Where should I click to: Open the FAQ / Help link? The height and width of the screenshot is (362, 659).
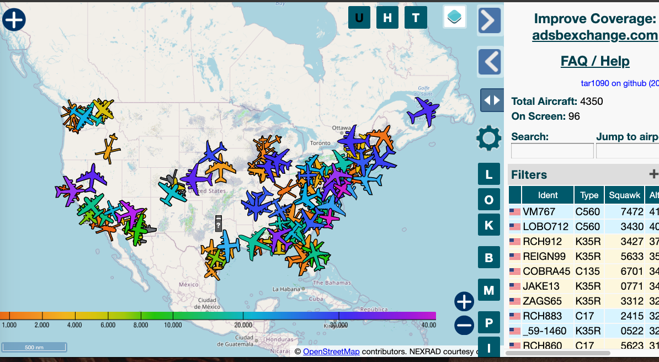(594, 61)
